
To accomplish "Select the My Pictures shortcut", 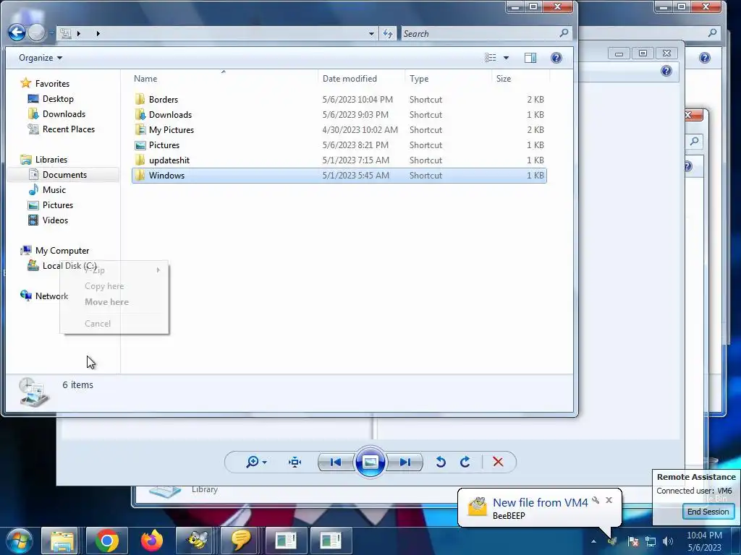I will (x=339, y=130).
